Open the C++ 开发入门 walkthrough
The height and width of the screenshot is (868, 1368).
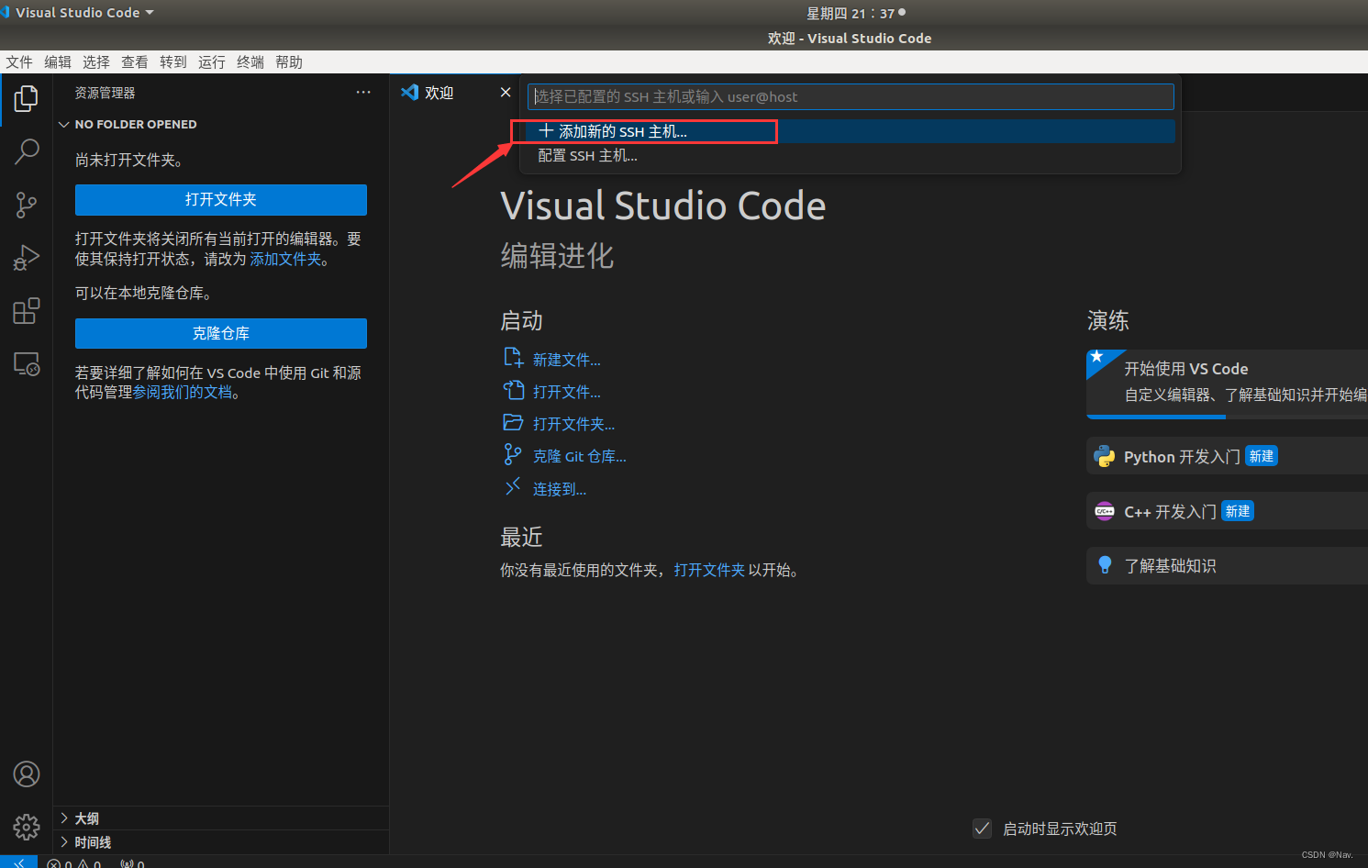tap(1227, 511)
